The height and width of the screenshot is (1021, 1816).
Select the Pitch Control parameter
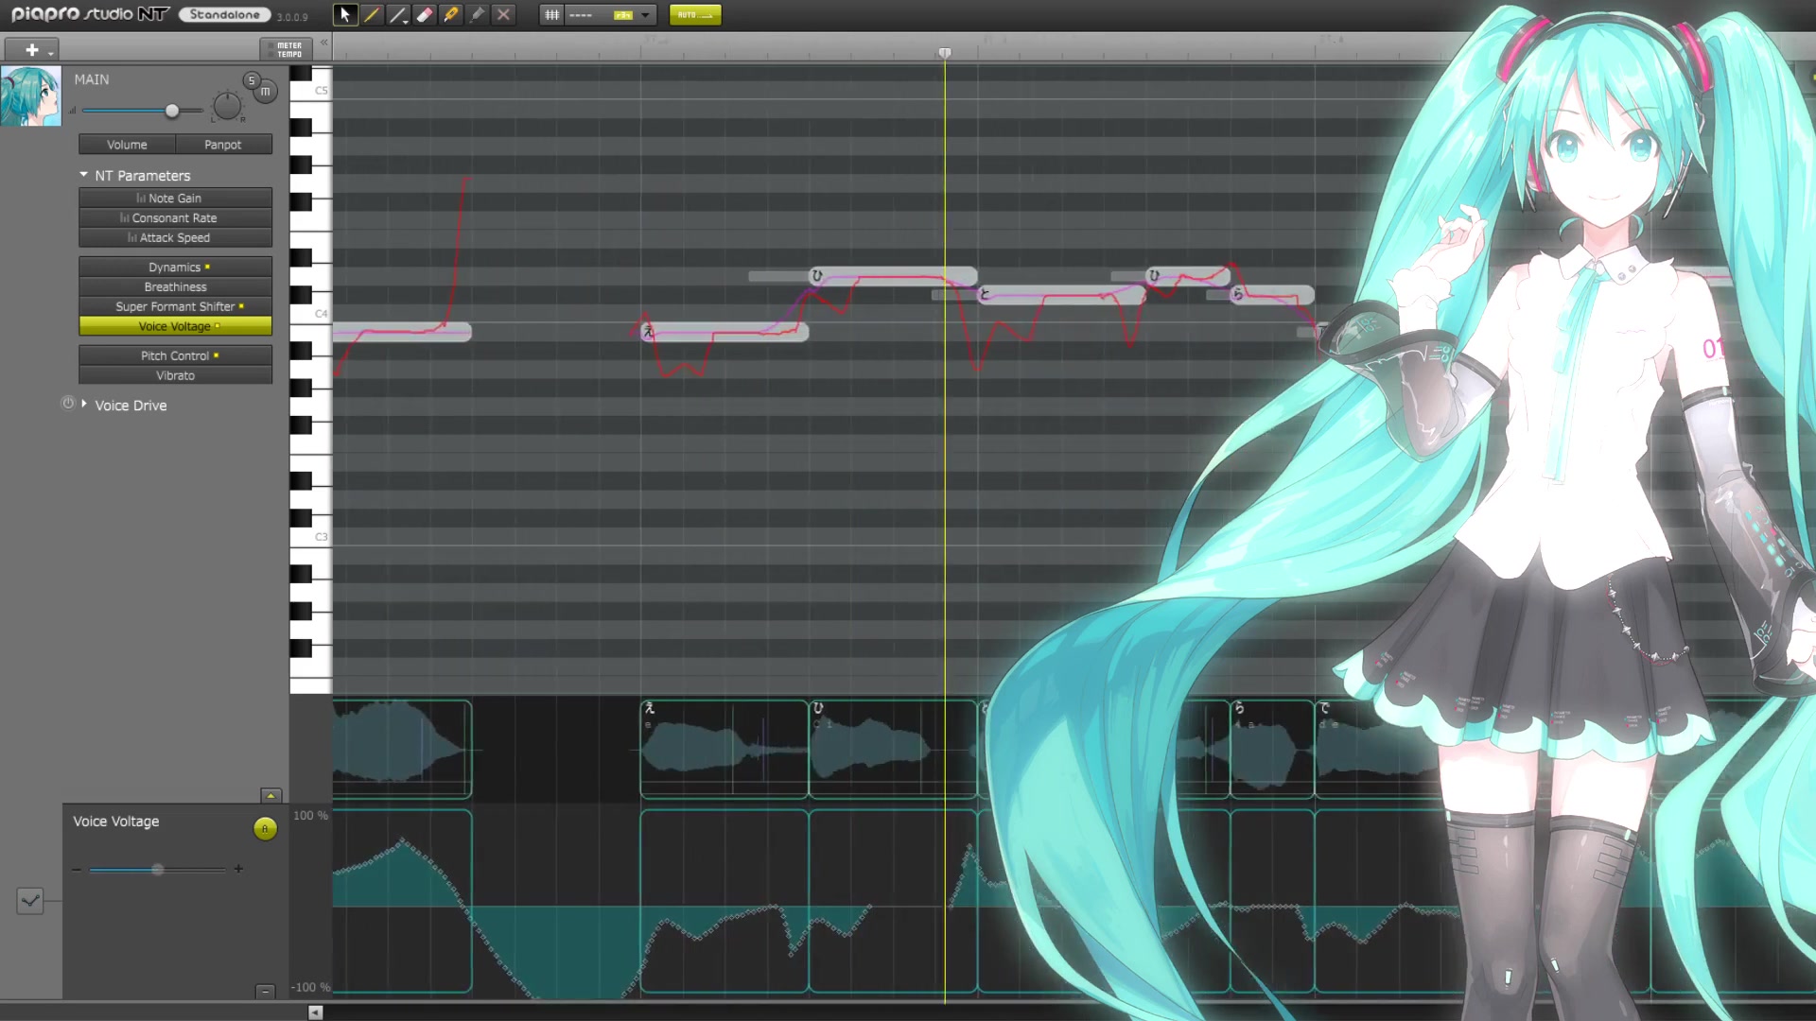point(175,355)
